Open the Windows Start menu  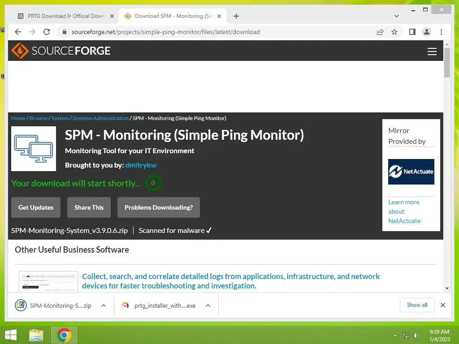click(x=11, y=335)
